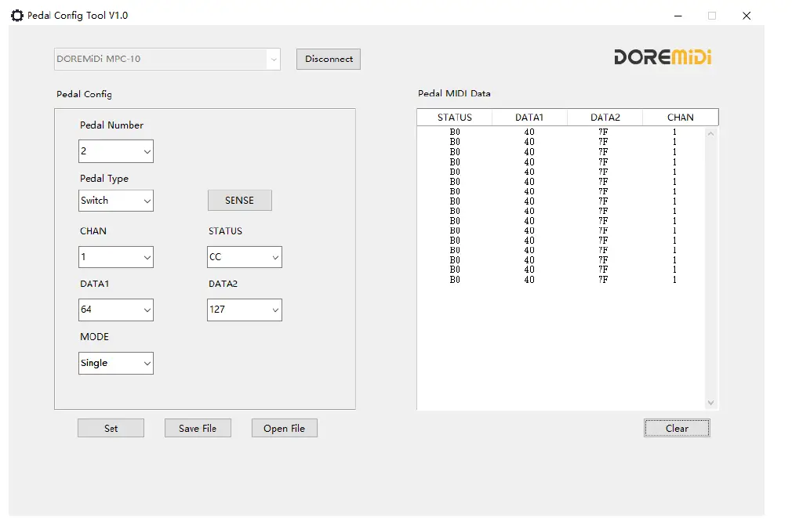Click the MIDI data scrollbar up arrow
The width and height of the screenshot is (792, 529).
pos(710,134)
